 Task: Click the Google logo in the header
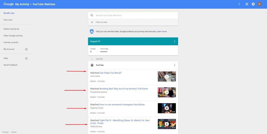[9, 4]
